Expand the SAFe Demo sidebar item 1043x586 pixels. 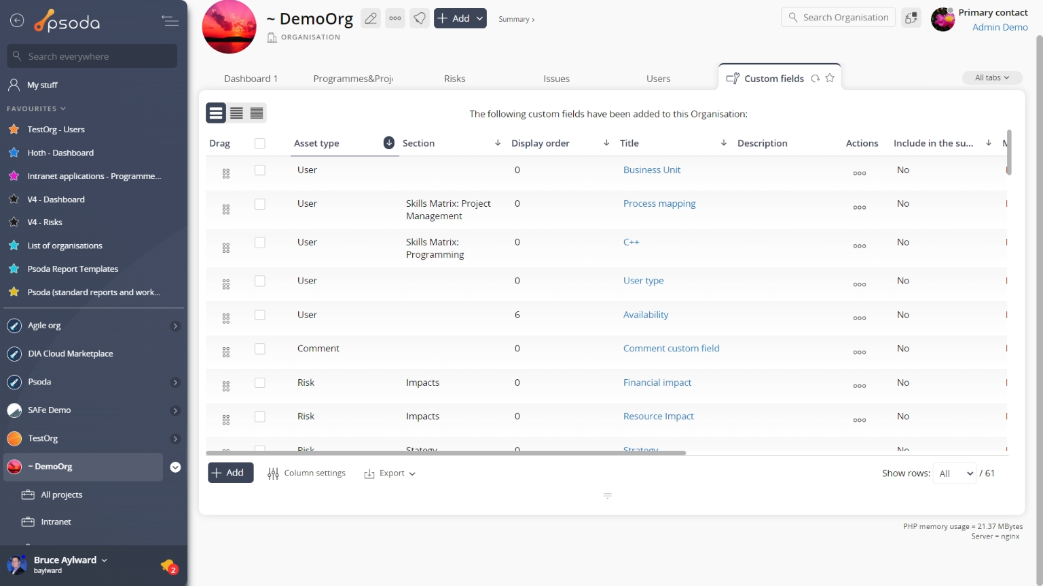[175, 410]
